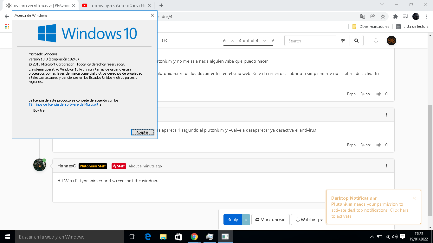Image resolution: width=433 pixels, height=243 pixels.
Task: Click Reply on the antivirus post
Action: click(352, 145)
